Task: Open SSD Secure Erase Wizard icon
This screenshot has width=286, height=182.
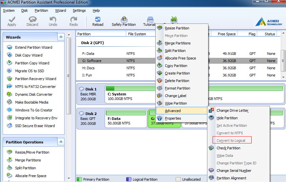Action: pyautogui.click(x=10, y=125)
